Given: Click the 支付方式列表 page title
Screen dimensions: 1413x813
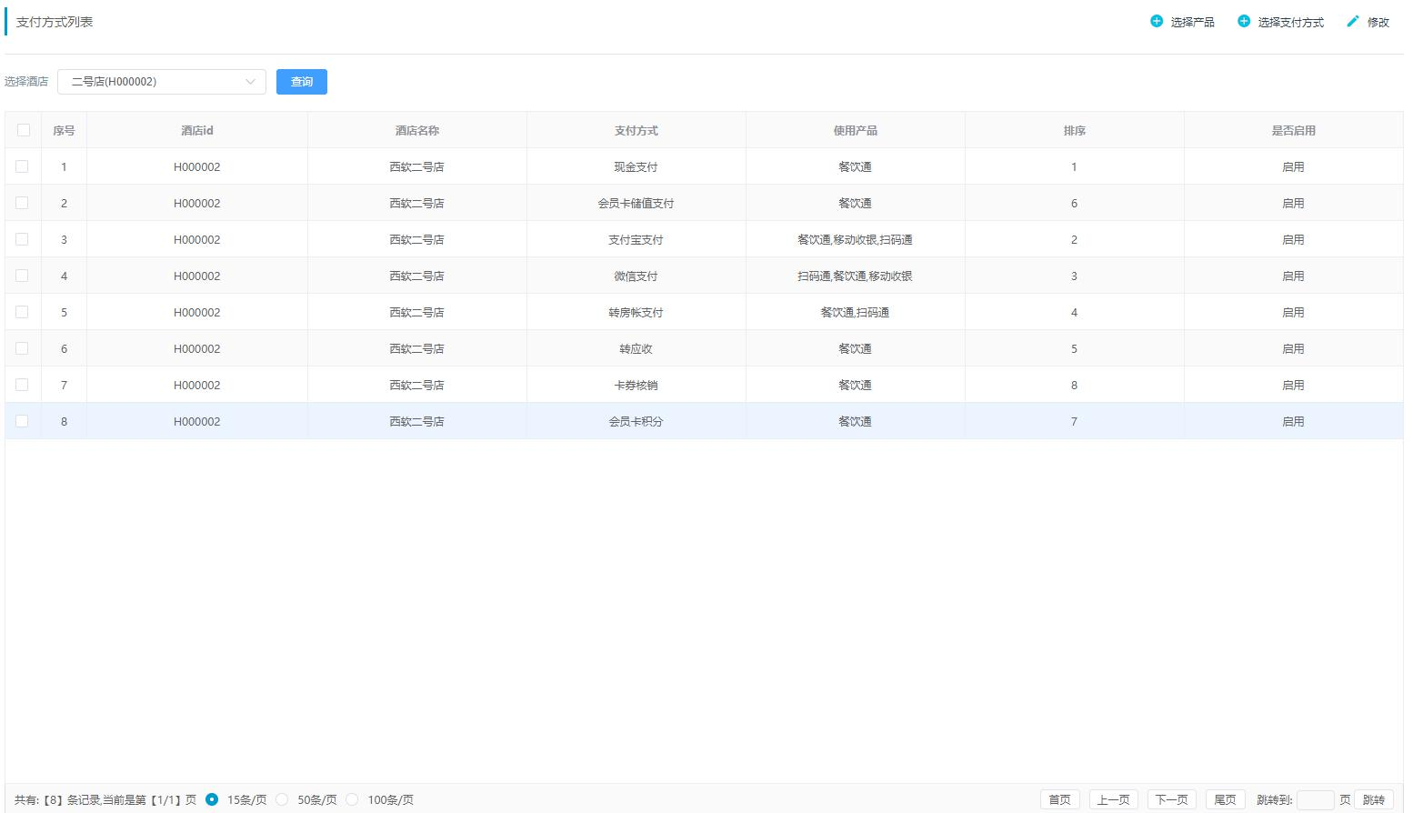Looking at the screenshot, I should pos(55,22).
